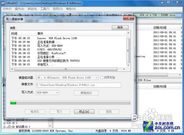Image resolution: width=184 pixels, height=135 pixels.
Task: Click the ISO file list scroll-right arrow
Action: pos(180,75)
